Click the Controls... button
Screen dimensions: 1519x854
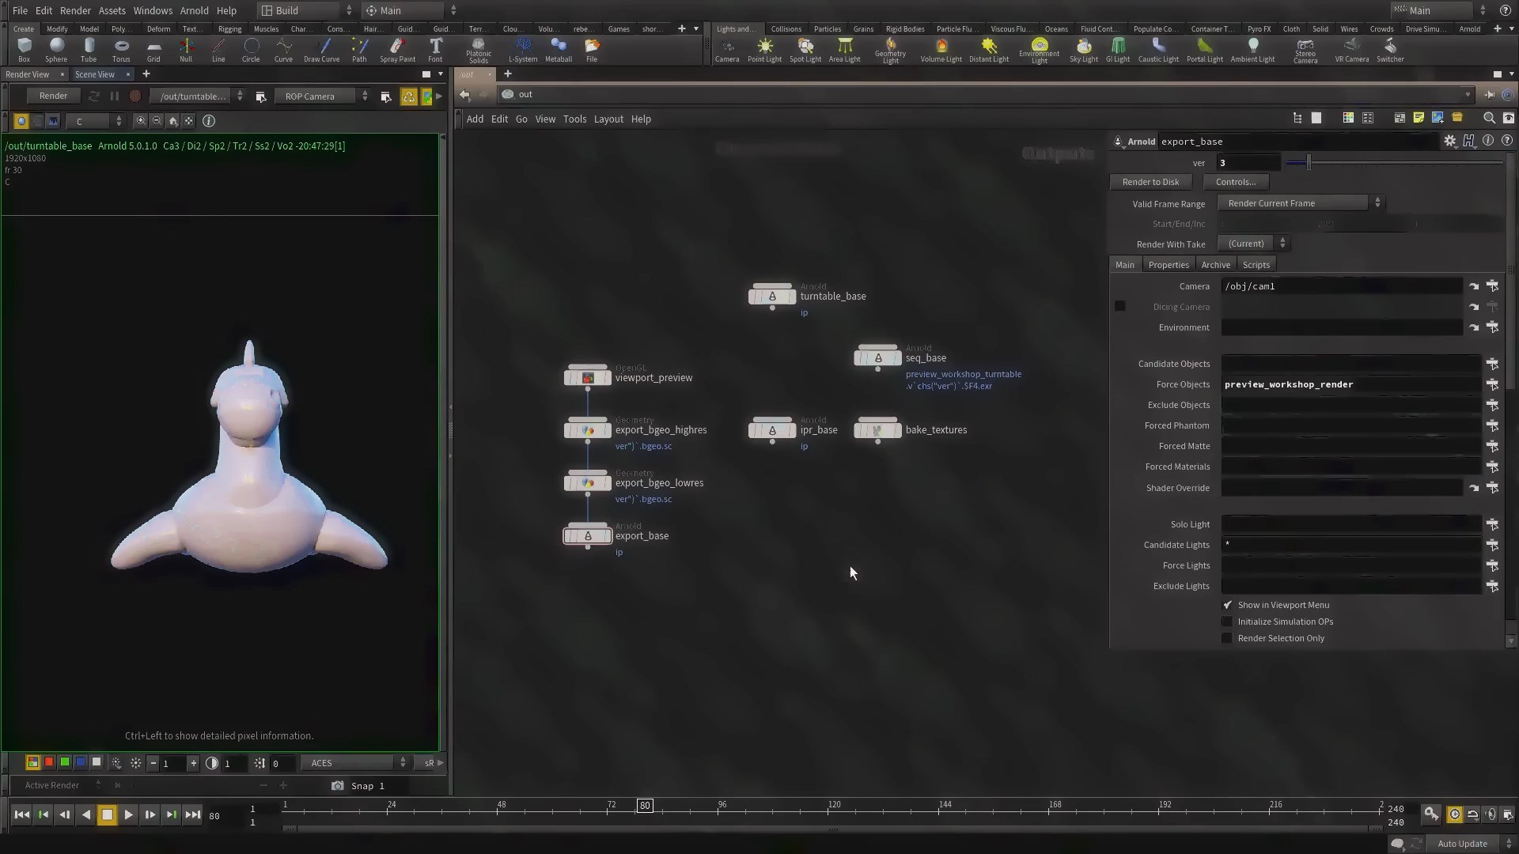click(1235, 182)
